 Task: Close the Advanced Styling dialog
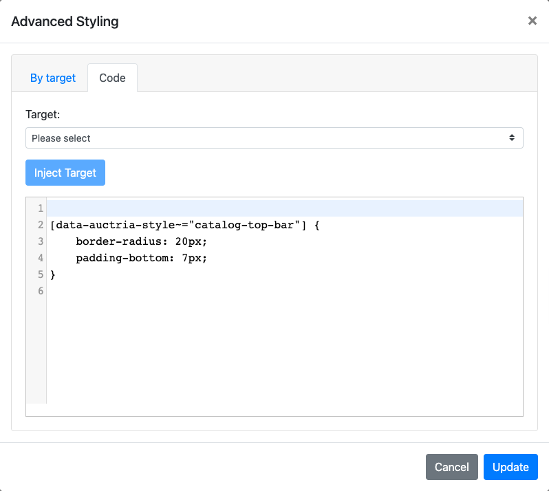(532, 21)
